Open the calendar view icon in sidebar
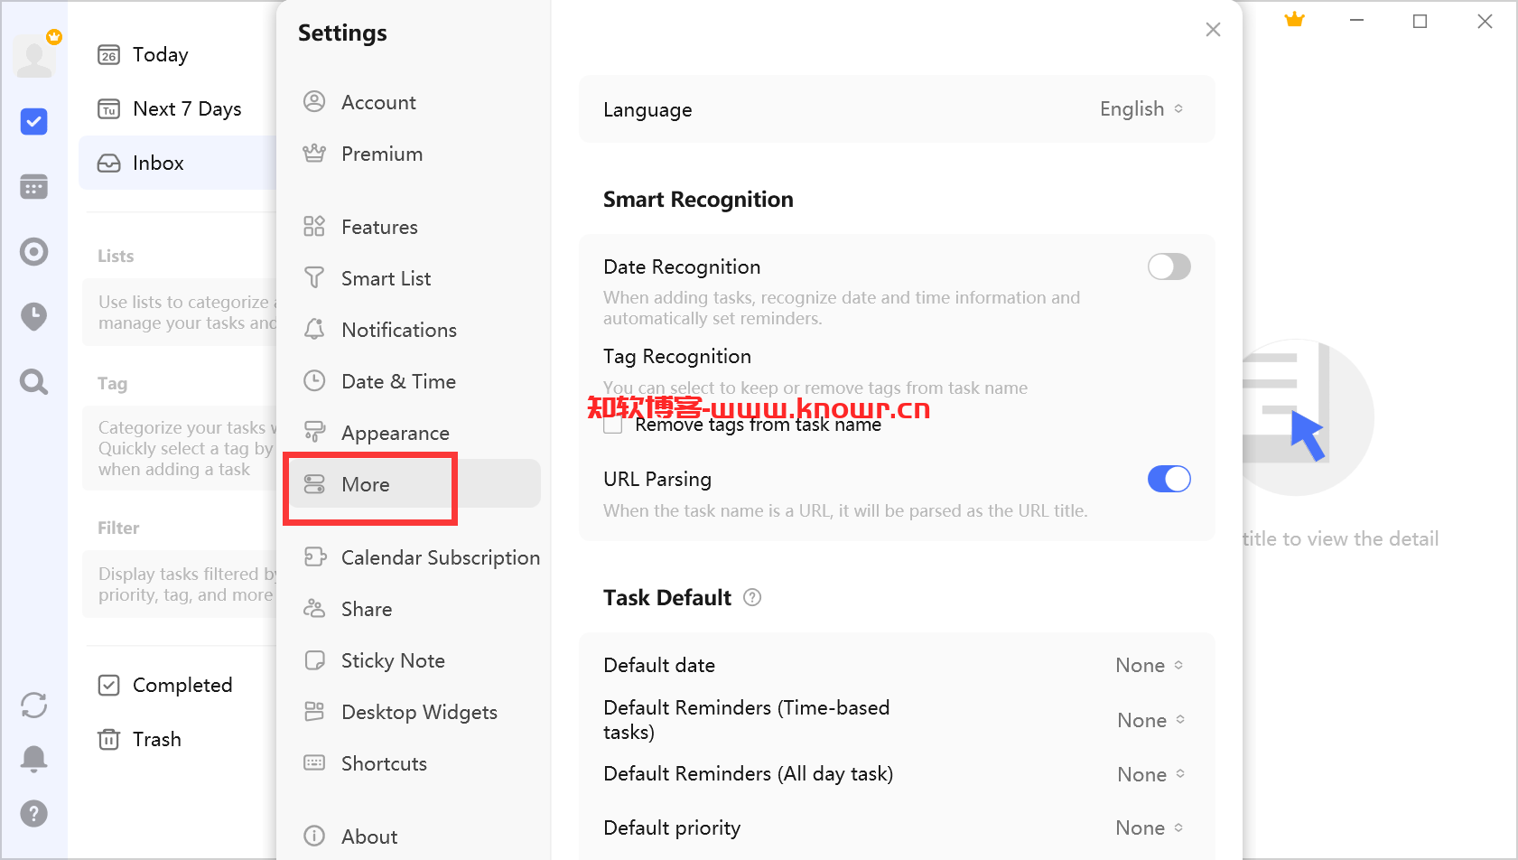Viewport: 1518px width, 860px height. (x=33, y=187)
